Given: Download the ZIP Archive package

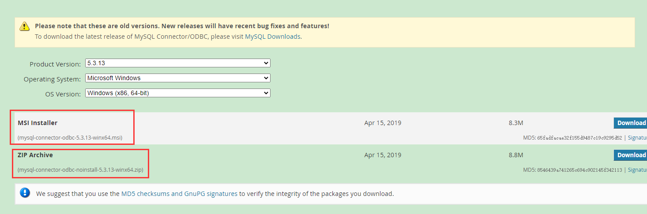Looking at the screenshot, I should (x=631, y=155).
